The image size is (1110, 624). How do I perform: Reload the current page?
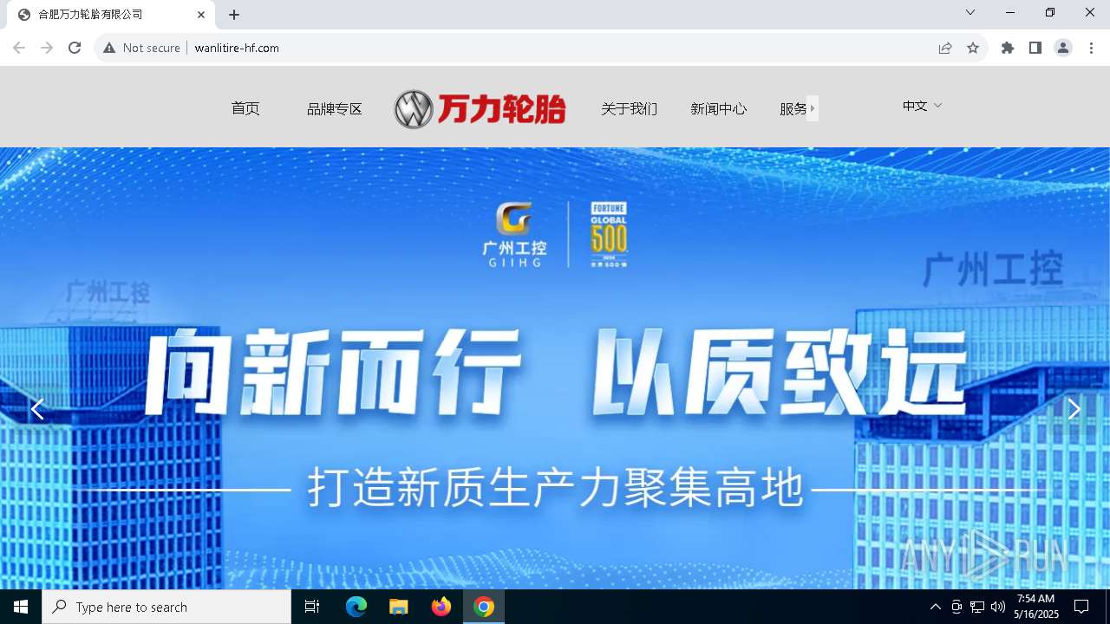75,48
